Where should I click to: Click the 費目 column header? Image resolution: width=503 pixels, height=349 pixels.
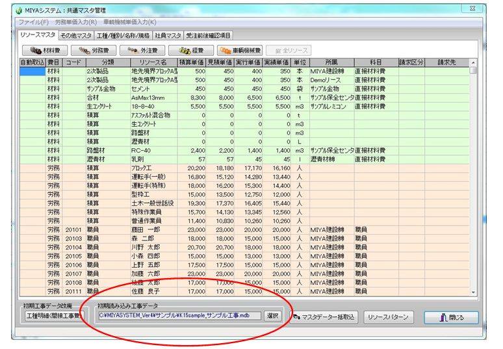click(x=53, y=62)
